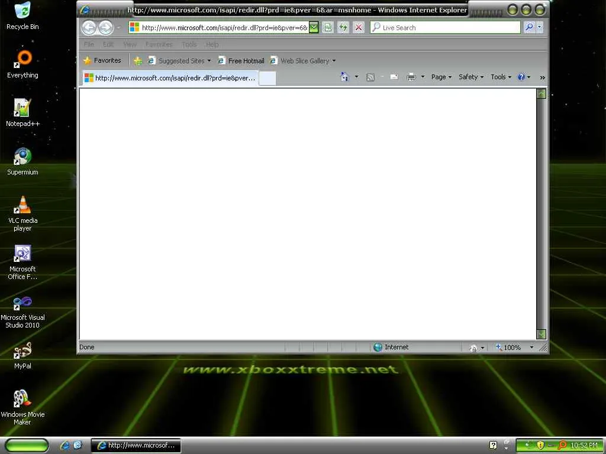The height and width of the screenshot is (454, 606).
Task: Click the taskbar help question mark icon
Action: click(x=493, y=445)
